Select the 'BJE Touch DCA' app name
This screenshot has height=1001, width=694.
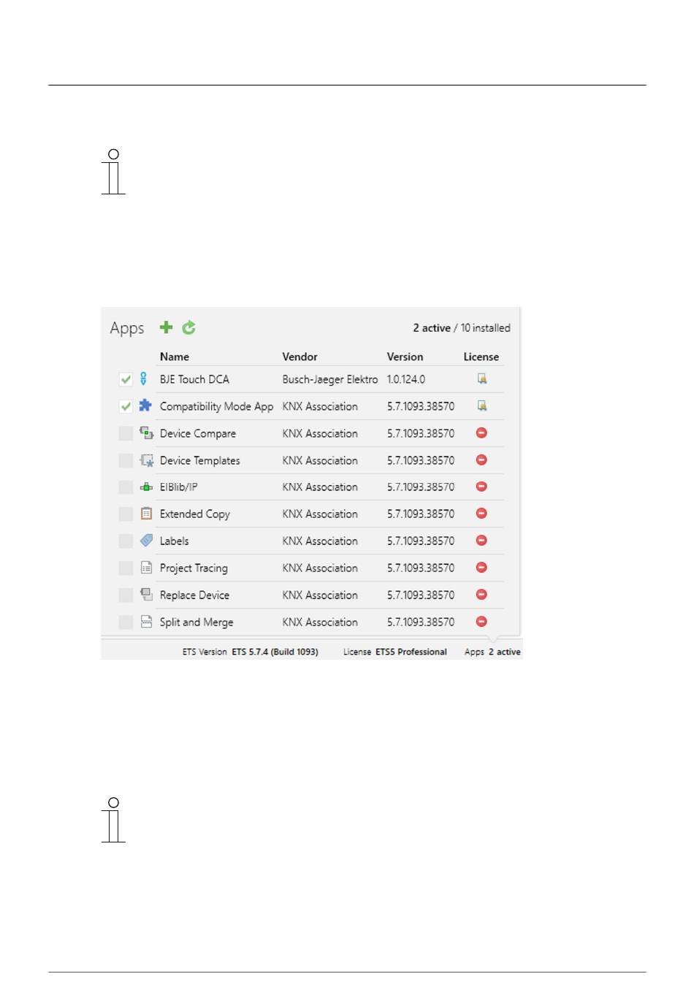tap(195, 379)
